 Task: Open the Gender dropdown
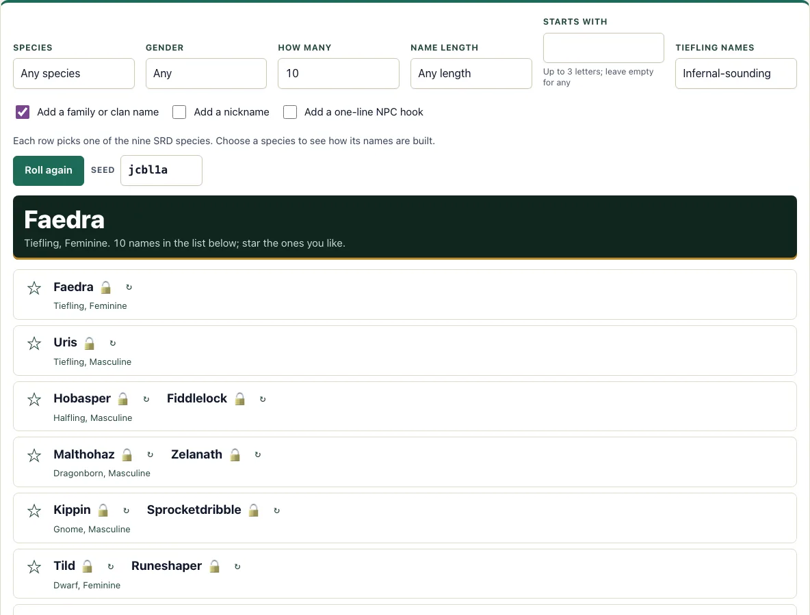pos(206,73)
